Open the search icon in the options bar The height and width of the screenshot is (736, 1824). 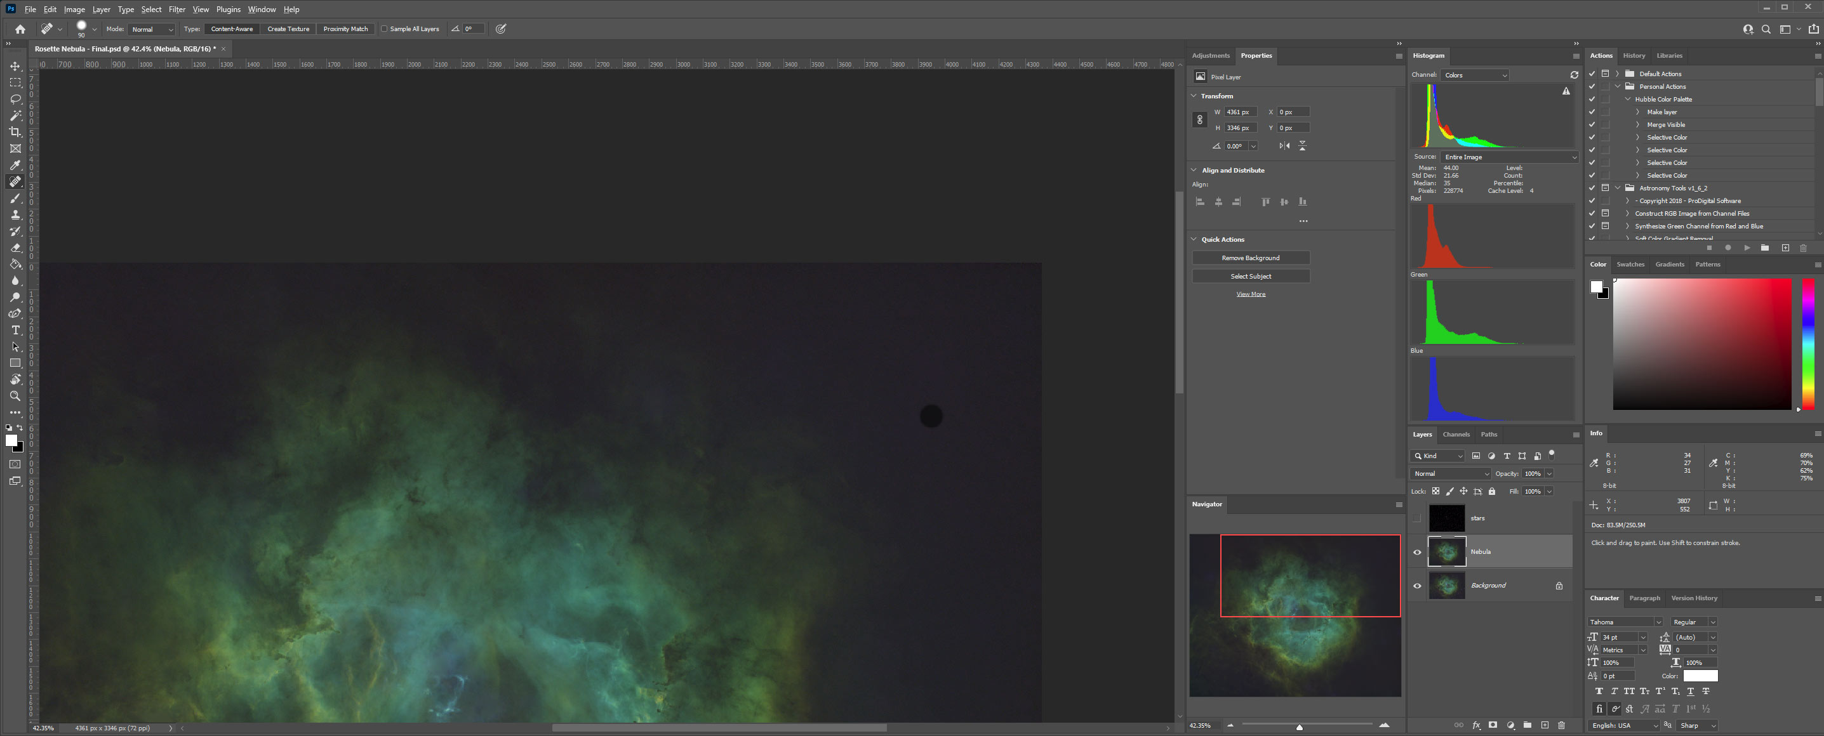(x=1766, y=29)
